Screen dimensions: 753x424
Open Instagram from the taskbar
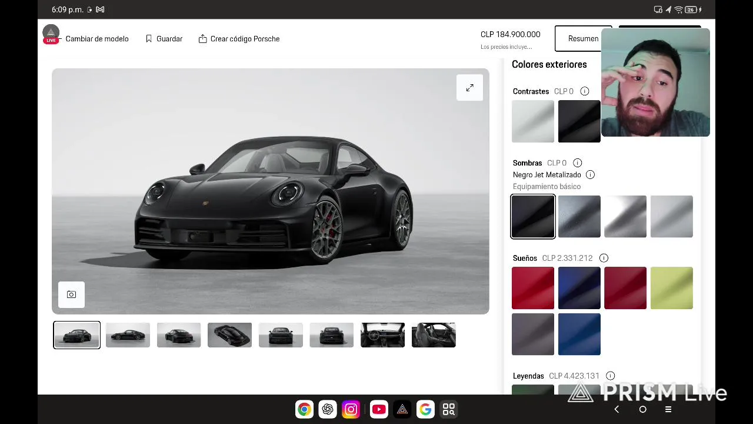pyautogui.click(x=351, y=409)
